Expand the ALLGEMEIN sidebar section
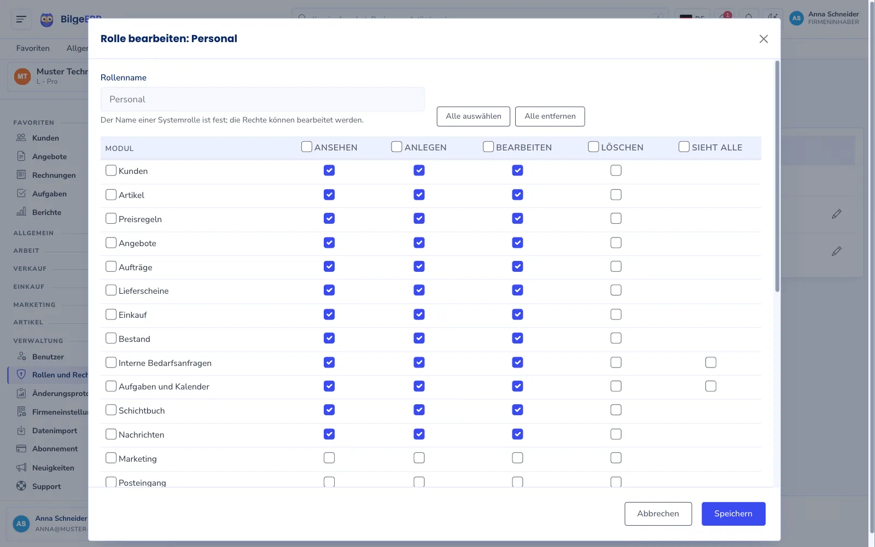Image resolution: width=875 pixels, height=547 pixels. 33,233
